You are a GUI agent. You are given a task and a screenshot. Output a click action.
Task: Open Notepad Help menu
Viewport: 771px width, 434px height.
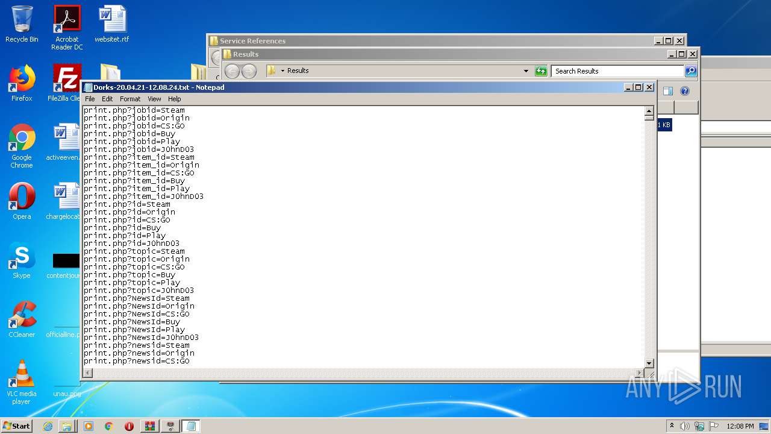coord(174,99)
